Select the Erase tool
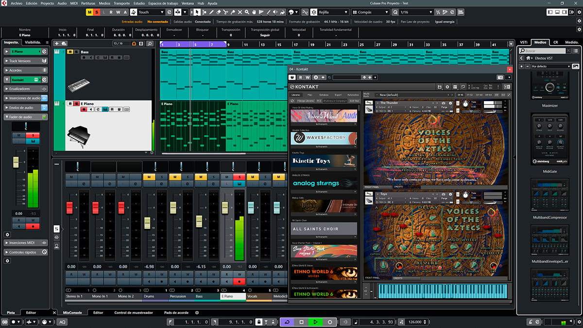 [x=219, y=12]
